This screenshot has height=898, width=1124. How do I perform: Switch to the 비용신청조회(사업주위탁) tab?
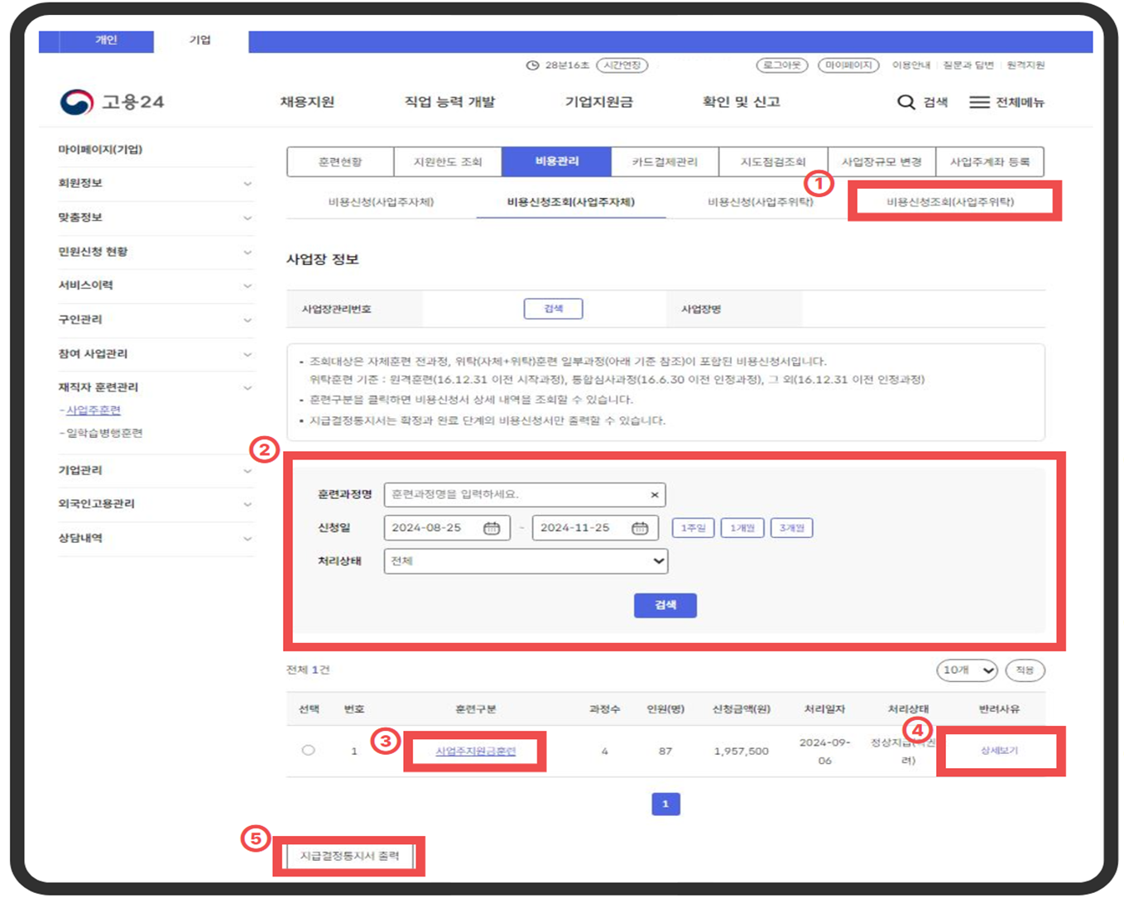[950, 202]
